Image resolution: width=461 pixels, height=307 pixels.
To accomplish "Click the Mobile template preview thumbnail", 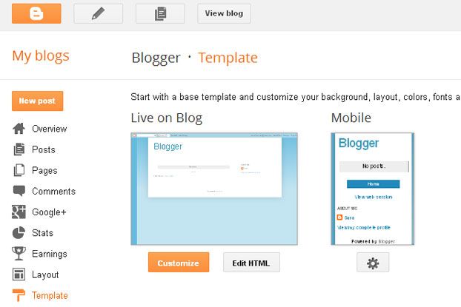I will point(373,189).
